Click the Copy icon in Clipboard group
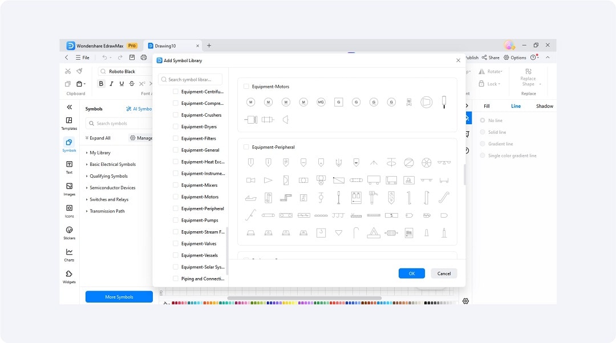Viewport: 616px width, 343px height. 67,84
